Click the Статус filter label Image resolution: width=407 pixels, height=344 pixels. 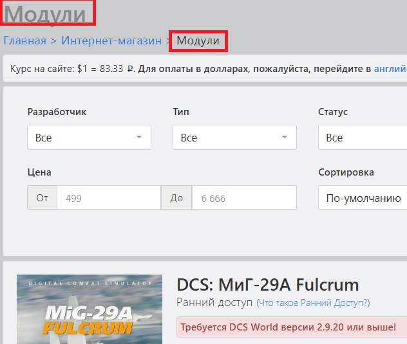(333, 112)
